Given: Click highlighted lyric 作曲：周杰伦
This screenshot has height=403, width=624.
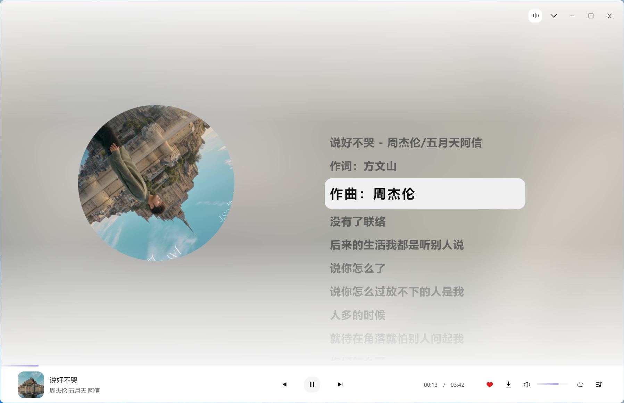Looking at the screenshot, I should [x=425, y=194].
